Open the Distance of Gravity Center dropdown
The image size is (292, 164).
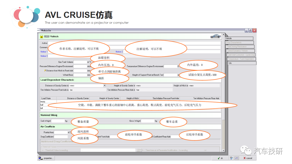104,85
